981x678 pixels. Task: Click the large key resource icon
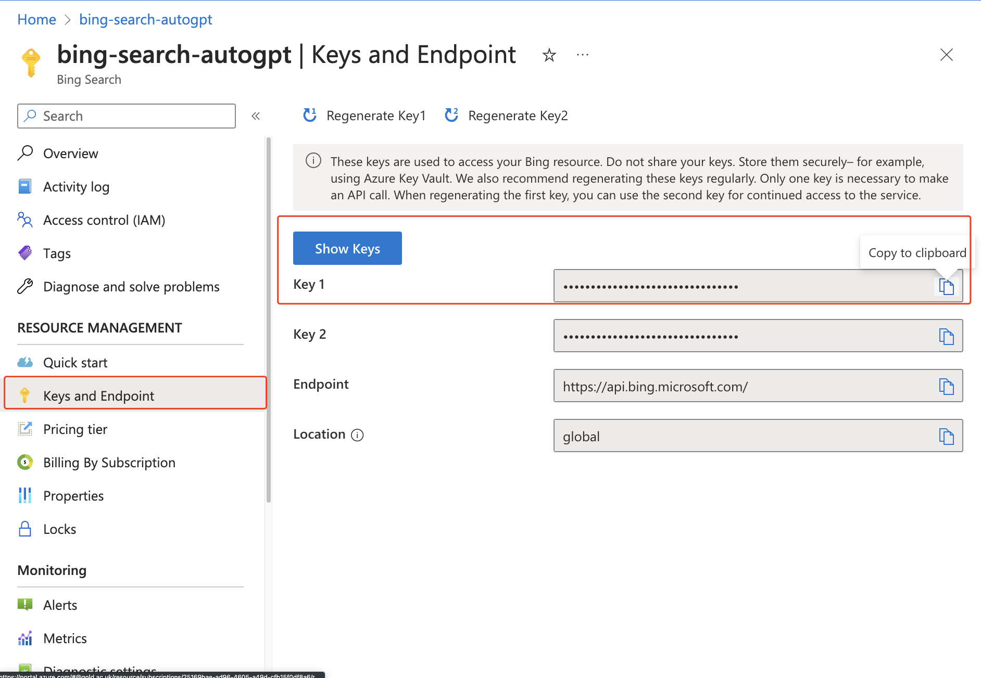[x=31, y=63]
